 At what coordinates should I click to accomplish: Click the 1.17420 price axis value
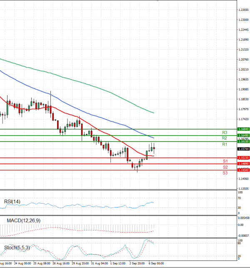pyautogui.click(x=243, y=119)
